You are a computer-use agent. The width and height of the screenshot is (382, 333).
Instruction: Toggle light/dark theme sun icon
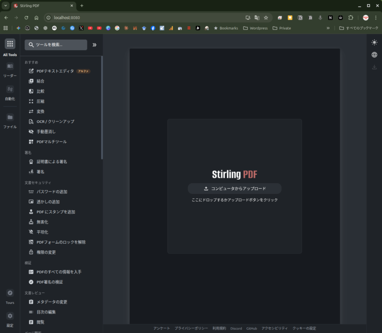click(374, 43)
